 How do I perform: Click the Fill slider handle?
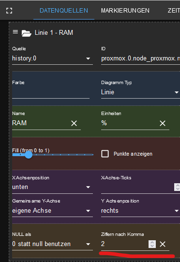point(29,155)
